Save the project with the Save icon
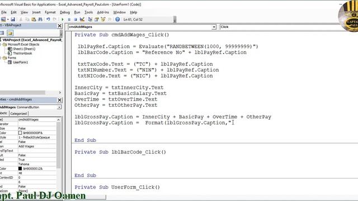358x201 pixels. (x=13, y=20)
